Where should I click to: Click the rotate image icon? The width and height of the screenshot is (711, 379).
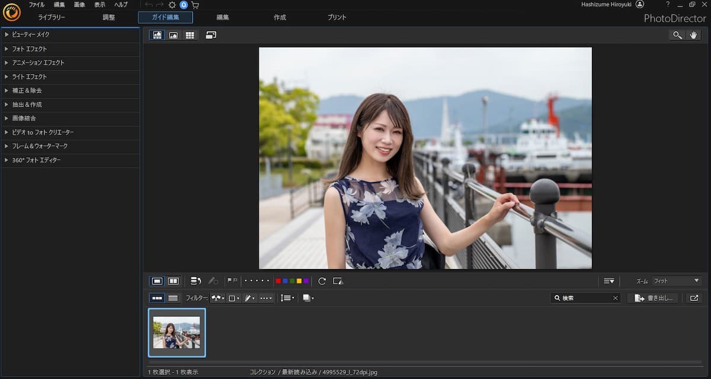[x=322, y=281]
